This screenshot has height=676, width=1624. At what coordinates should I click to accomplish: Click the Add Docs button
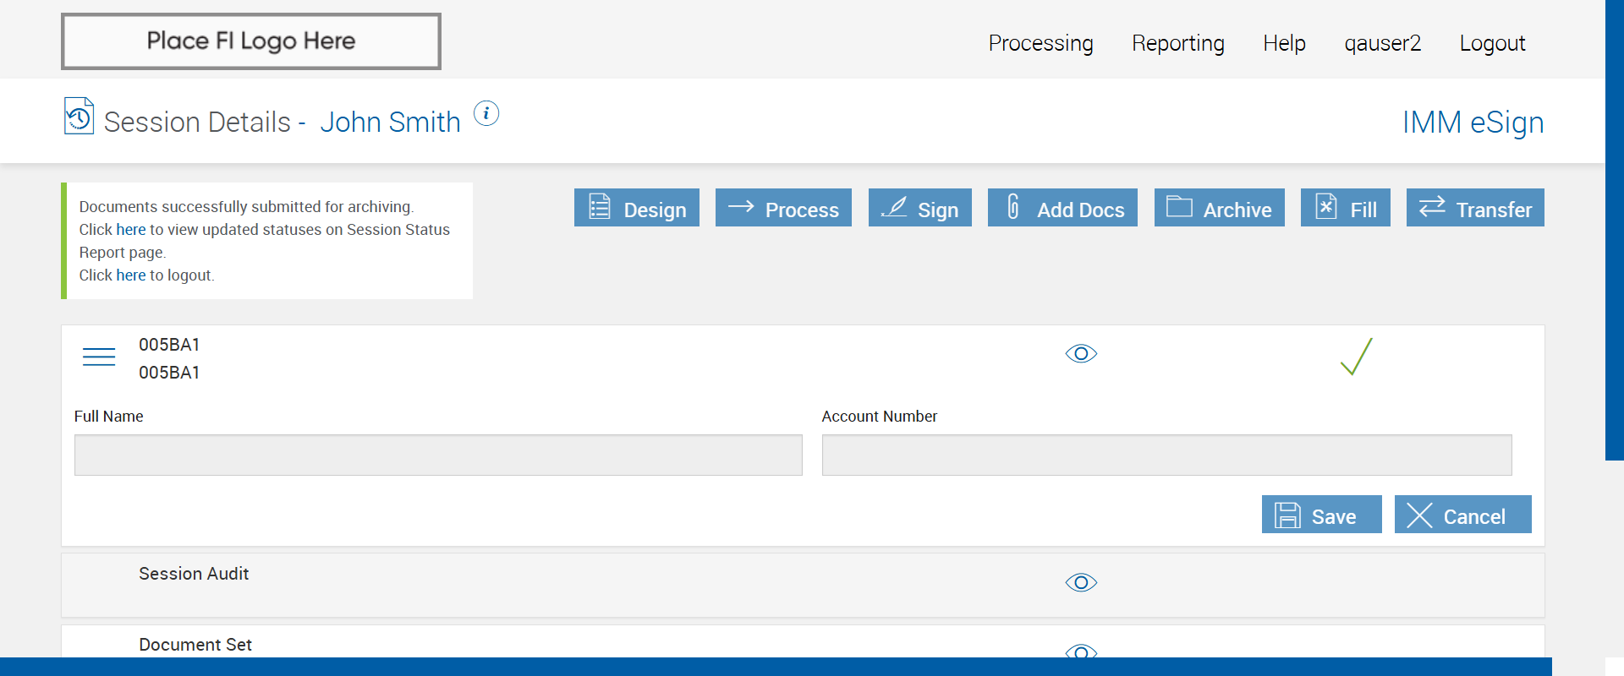tap(1062, 208)
